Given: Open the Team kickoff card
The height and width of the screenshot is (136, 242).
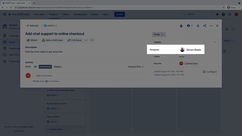Looking at the screenshot, I should [65, 119].
